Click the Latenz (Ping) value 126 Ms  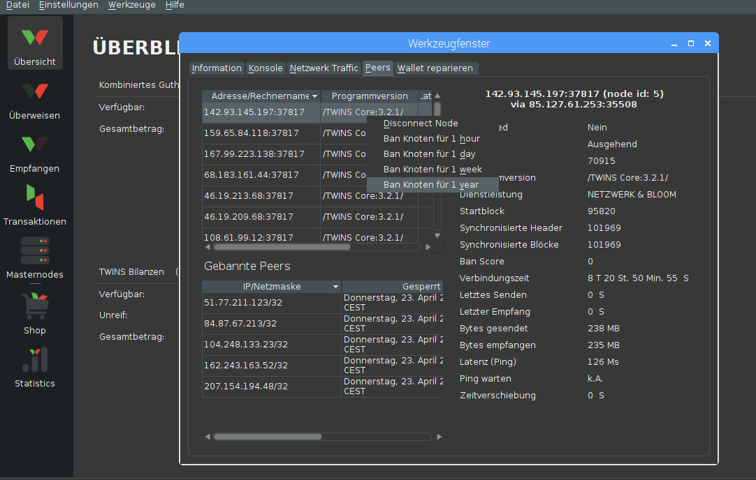[x=603, y=362]
